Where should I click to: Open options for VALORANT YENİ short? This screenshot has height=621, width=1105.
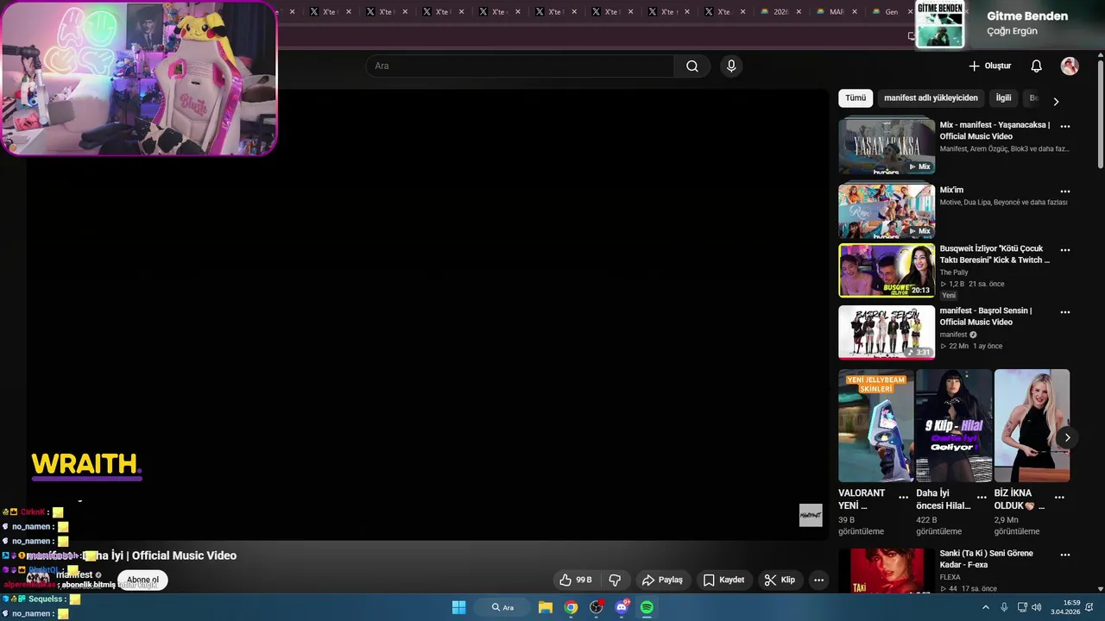[x=903, y=498]
